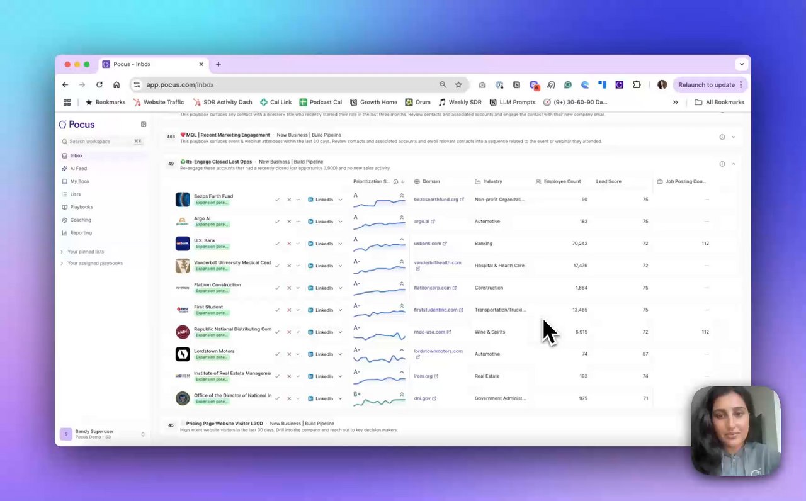
Task: Open Institute of Real Estate Management account
Action: coord(232,373)
